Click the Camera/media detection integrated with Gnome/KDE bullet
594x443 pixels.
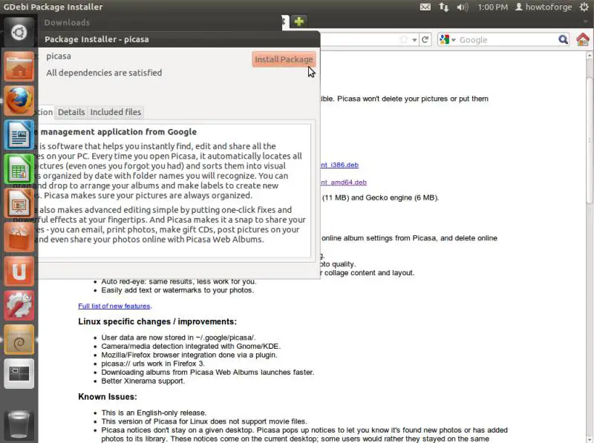coord(191,346)
